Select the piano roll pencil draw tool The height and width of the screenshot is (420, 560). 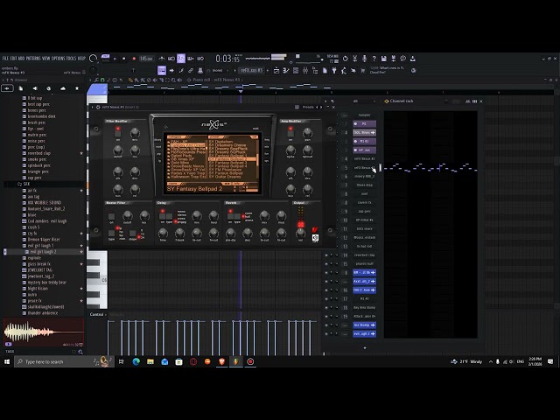tap(130, 80)
